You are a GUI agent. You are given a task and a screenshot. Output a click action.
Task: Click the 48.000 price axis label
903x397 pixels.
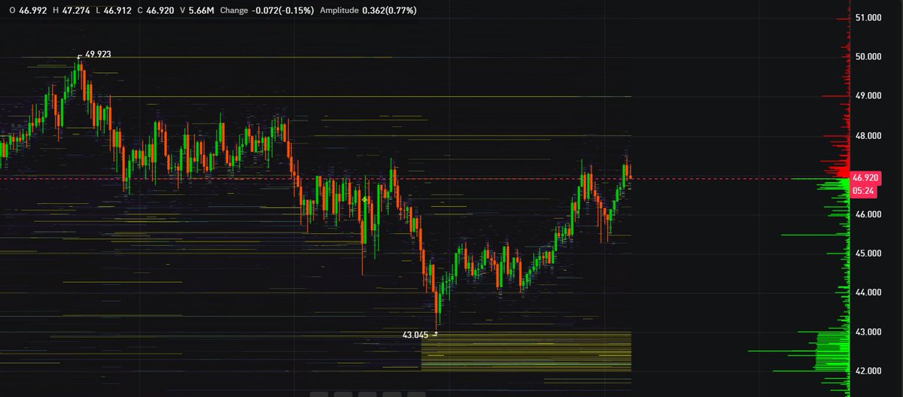[868, 135]
